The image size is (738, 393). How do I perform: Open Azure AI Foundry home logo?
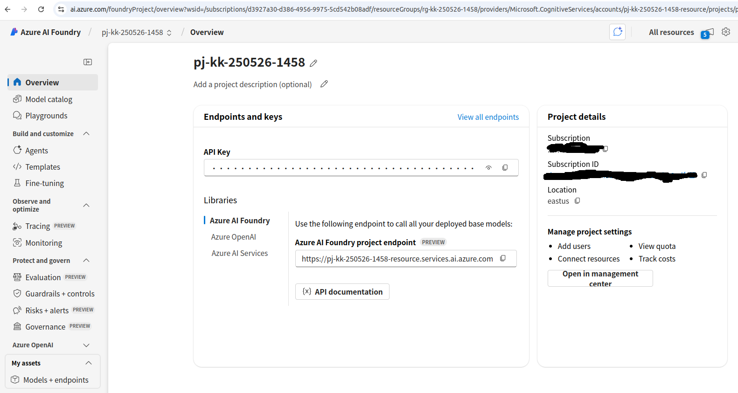click(x=46, y=32)
